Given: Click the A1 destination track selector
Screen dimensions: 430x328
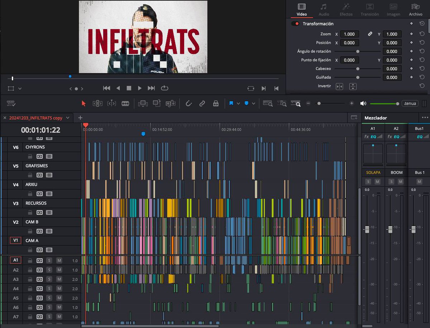Looking at the screenshot, I should [x=15, y=260].
